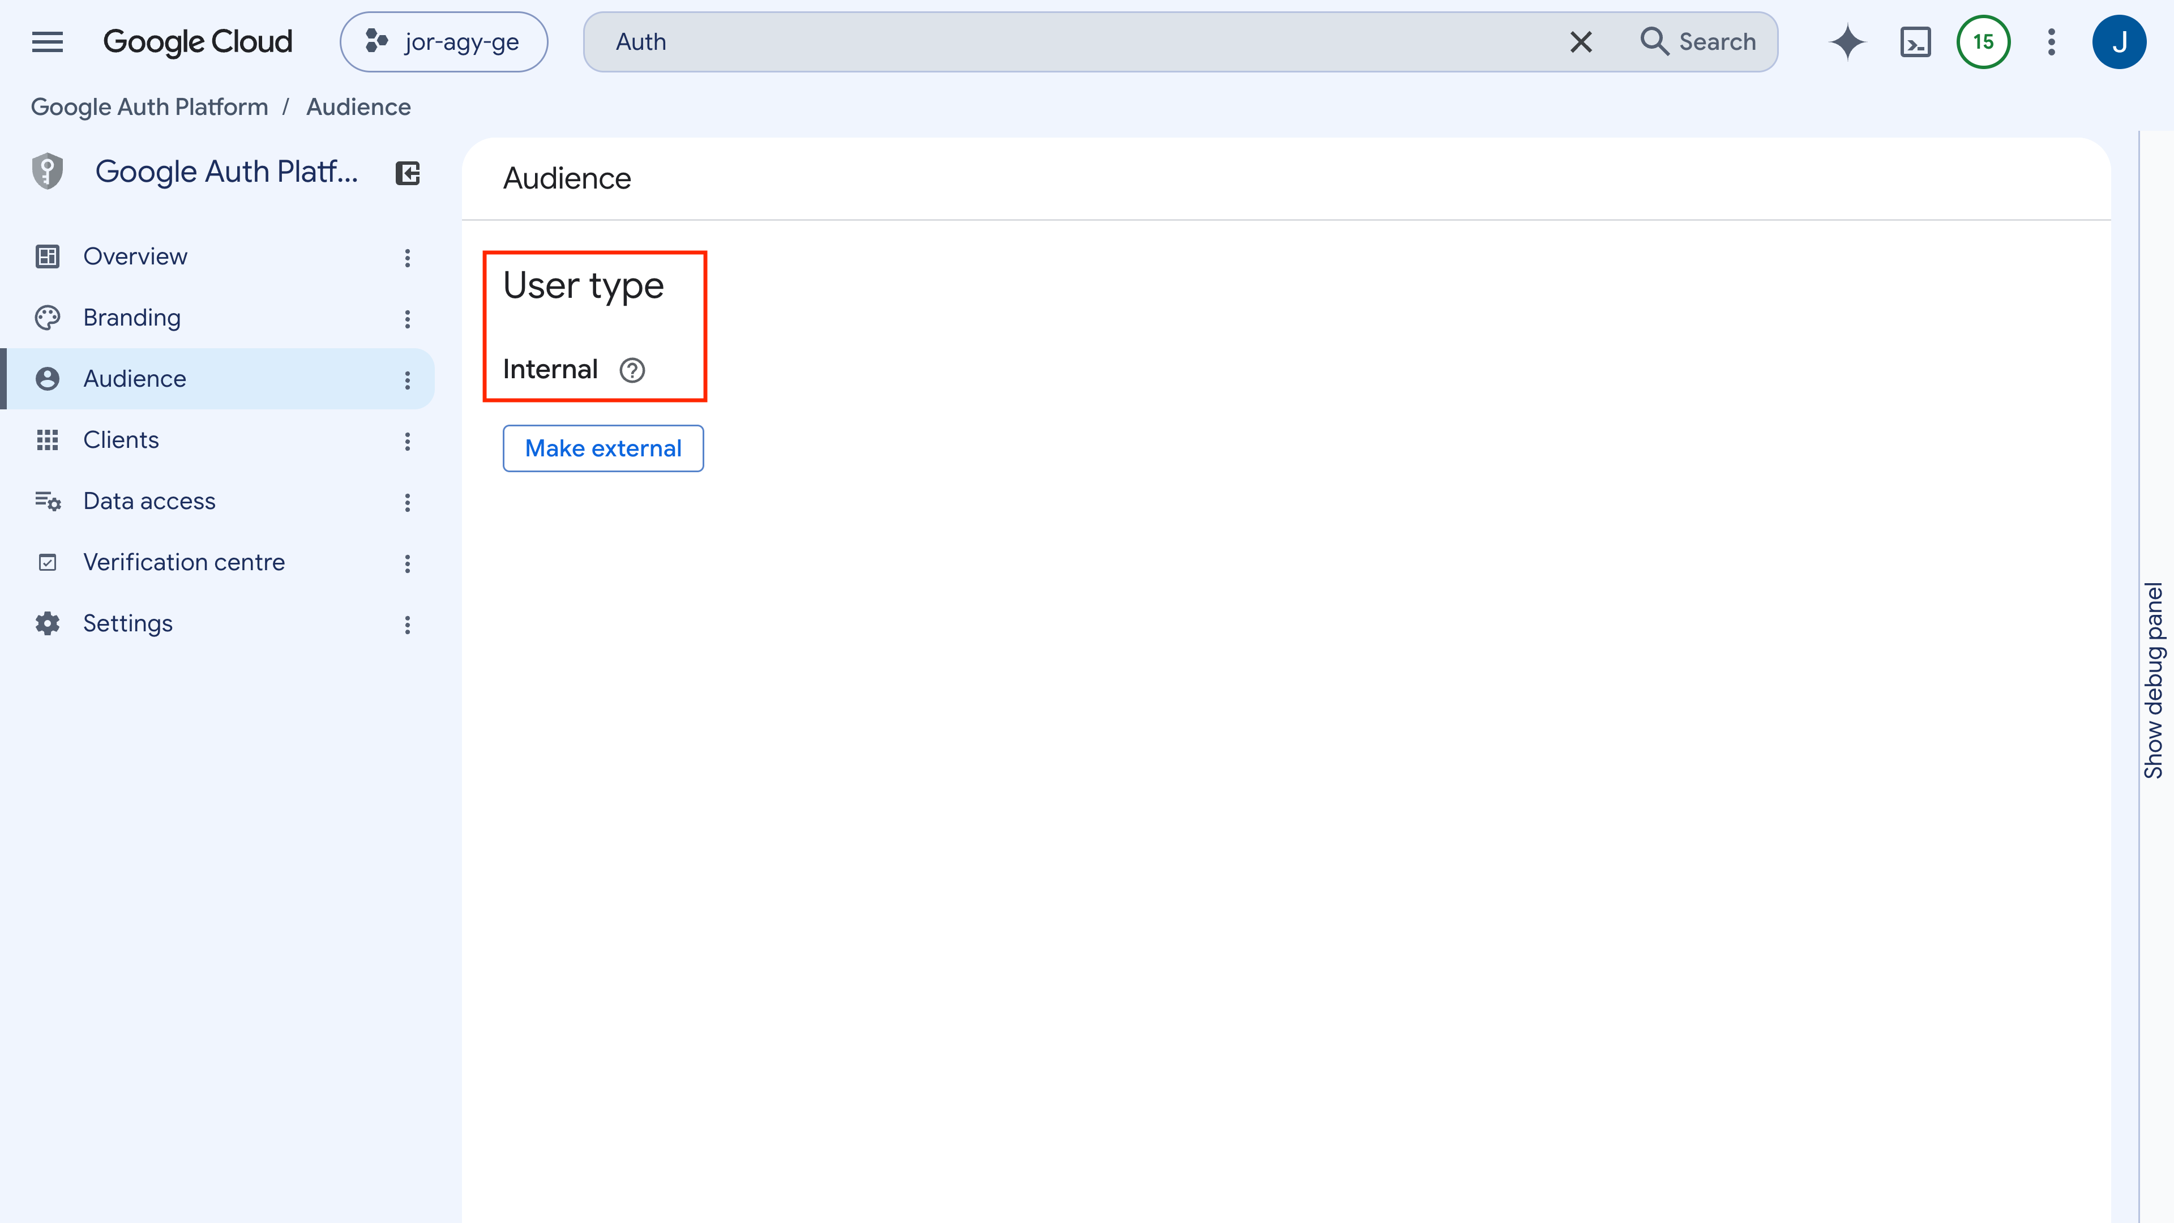The height and width of the screenshot is (1223, 2174).
Task: Click the Overview dashboard icon
Action: 47,256
